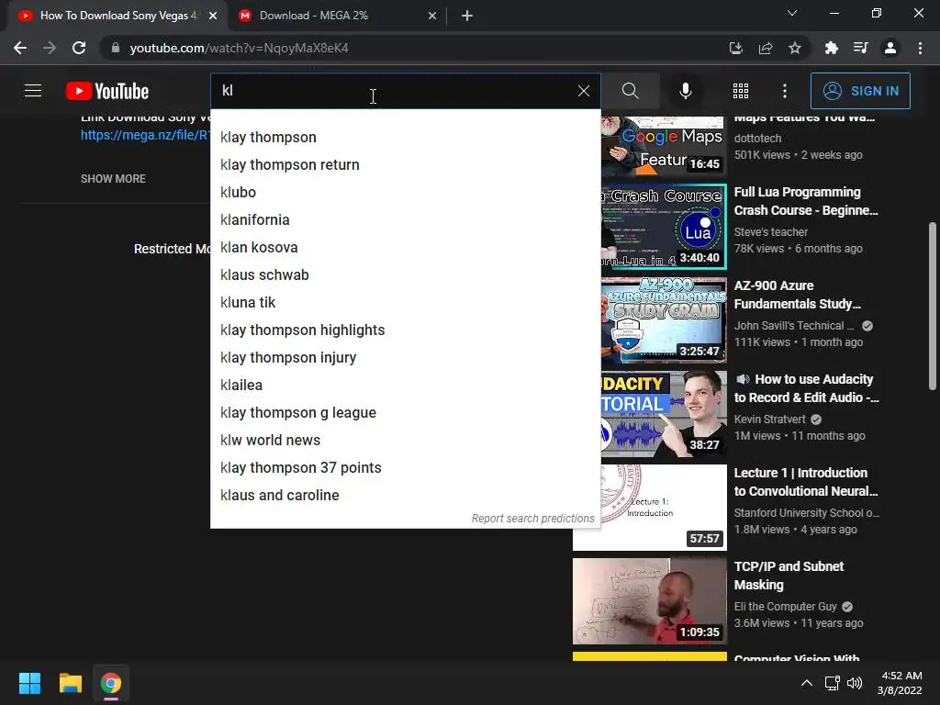Image resolution: width=940 pixels, height=705 pixels.
Task: Go forward with browser forward arrow
Action: (x=50, y=48)
